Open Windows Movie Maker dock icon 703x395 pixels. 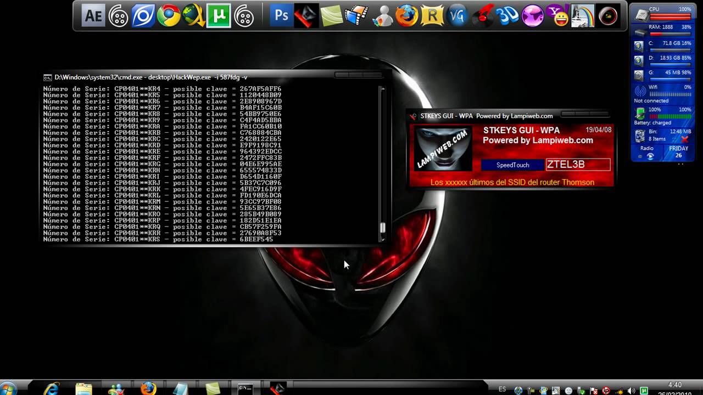point(356,16)
